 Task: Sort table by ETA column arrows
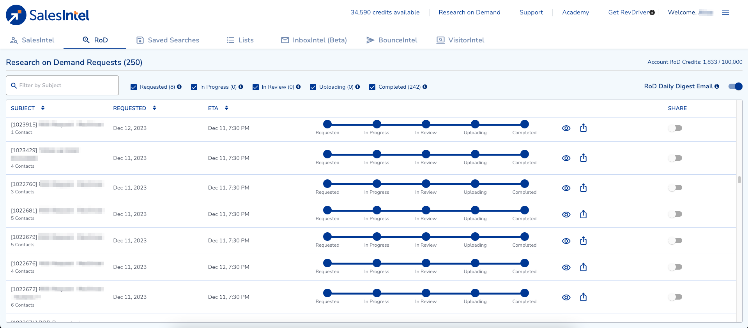tap(226, 108)
